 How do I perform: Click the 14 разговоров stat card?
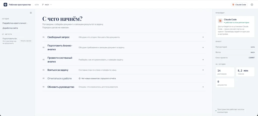click(225, 72)
